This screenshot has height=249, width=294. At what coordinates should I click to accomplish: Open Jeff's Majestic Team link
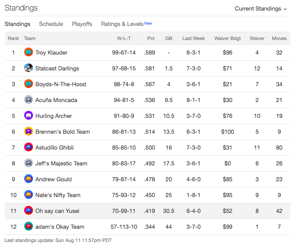tap(62, 164)
